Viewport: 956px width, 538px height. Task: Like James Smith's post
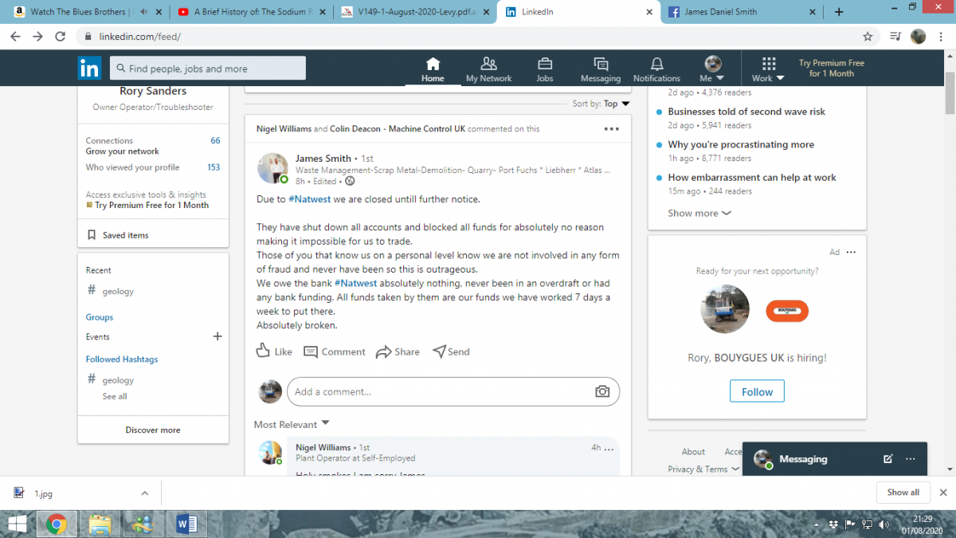pos(274,351)
